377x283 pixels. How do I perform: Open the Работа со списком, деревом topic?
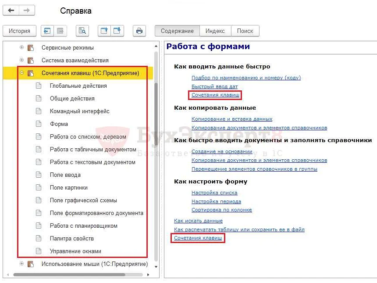pos(88,137)
